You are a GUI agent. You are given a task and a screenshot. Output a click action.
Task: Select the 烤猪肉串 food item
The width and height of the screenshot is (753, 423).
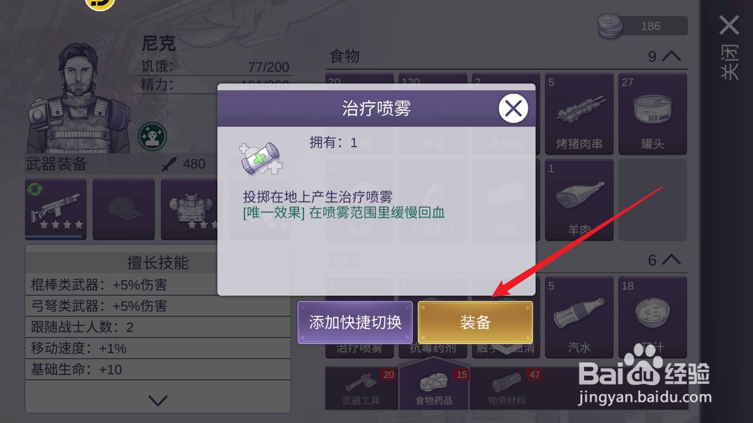click(579, 114)
